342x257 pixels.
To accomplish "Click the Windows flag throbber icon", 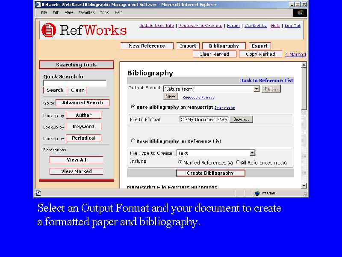I will pyautogui.click(x=301, y=12).
